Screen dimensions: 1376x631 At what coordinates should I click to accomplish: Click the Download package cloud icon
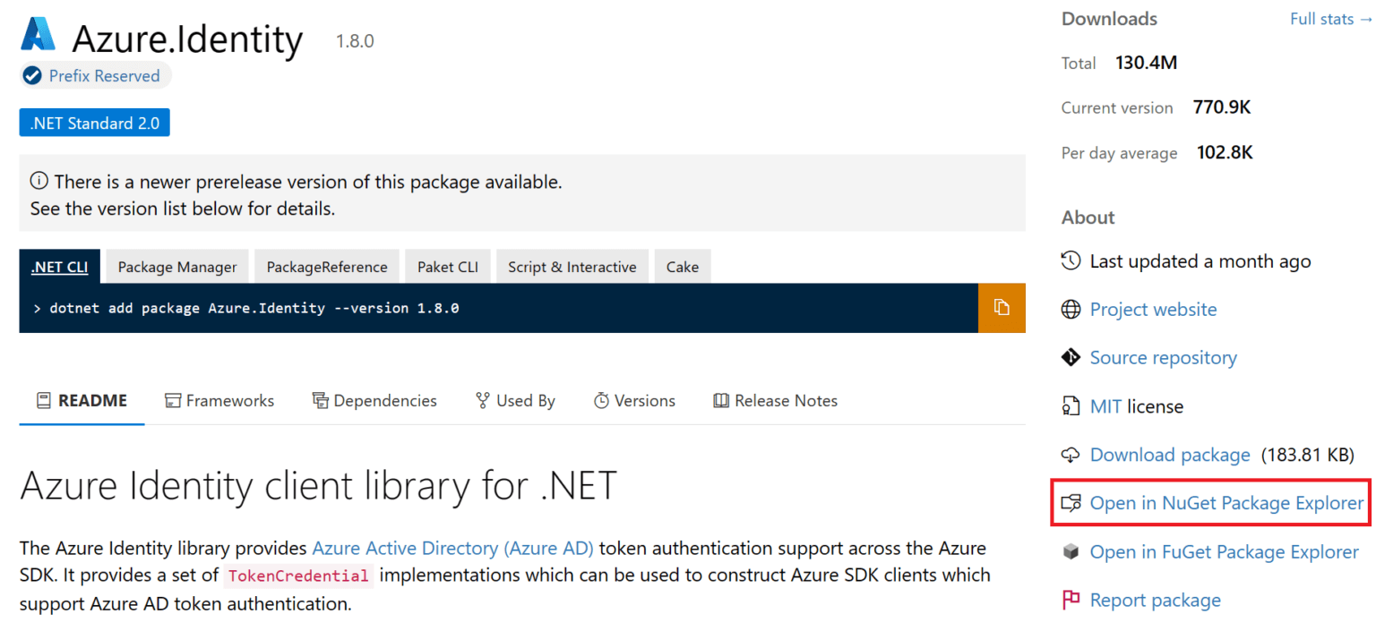(x=1071, y=454)
